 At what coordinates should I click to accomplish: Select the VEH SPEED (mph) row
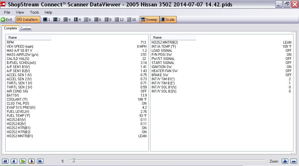click(77, 47)
